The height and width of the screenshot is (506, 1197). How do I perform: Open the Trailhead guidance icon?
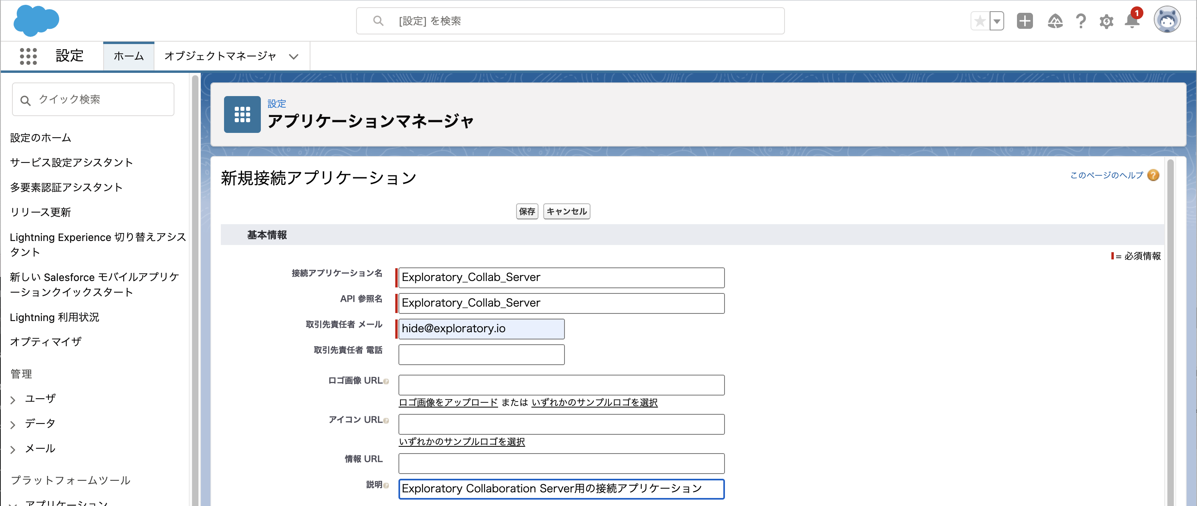(1055, 21)
